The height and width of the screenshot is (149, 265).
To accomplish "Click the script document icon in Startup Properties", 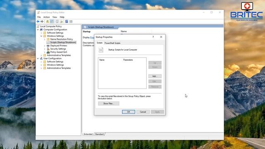I will [101, 50].
